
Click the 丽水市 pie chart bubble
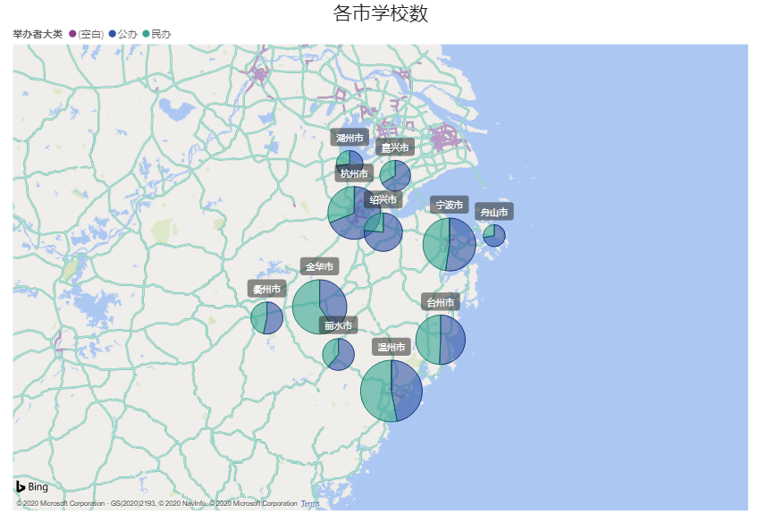click(x=338, y=354)
